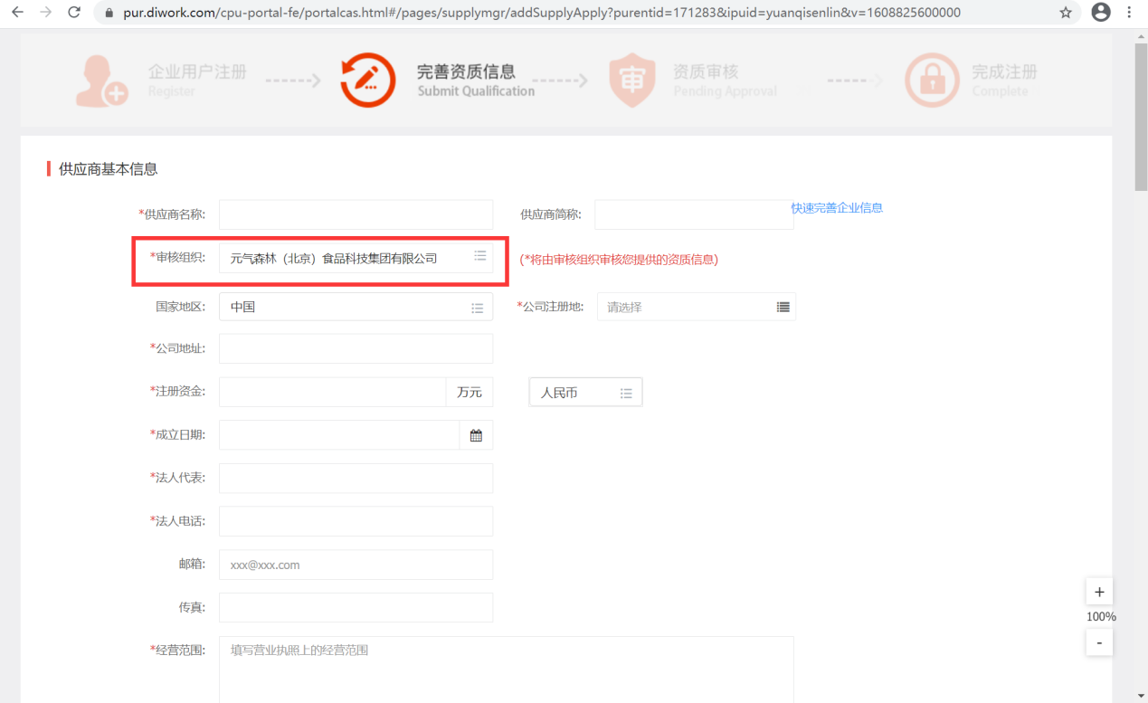This screenshot has height=703, width=1148.
Task: Click the 资质审核 shield icon
Action: tap(631, 81)
